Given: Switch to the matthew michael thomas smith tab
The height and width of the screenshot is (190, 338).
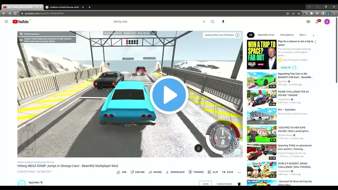Looking at the screenshot, I should click(64, 7).
